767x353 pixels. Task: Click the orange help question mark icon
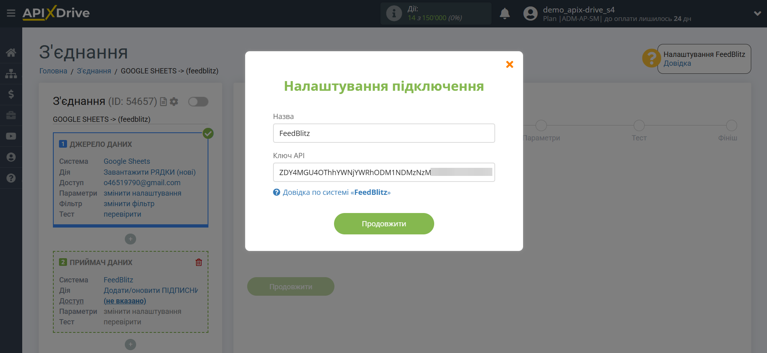point(651,58)
